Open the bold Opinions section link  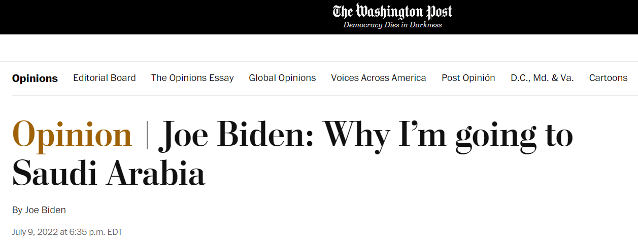click(x=35, y=78)
